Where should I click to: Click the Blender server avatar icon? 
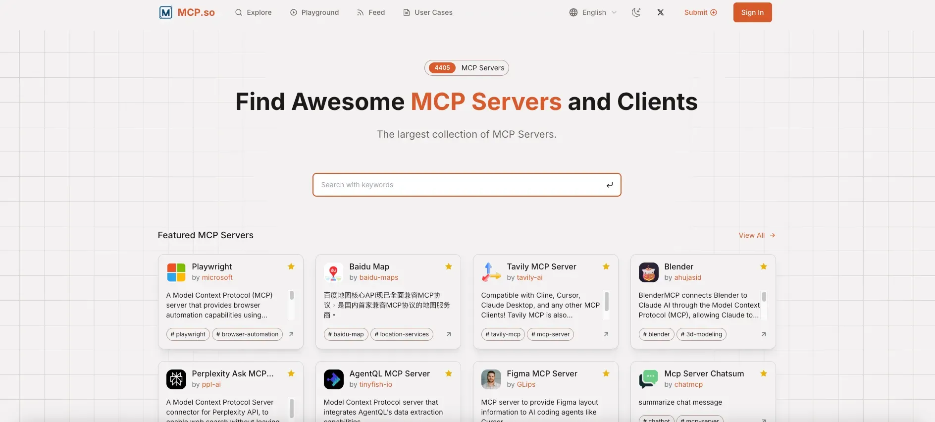pyautogui.click(x=648, y=272)
